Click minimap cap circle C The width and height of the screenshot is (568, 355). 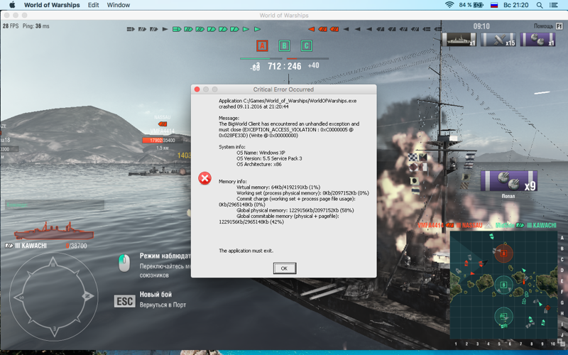(503, 316)
